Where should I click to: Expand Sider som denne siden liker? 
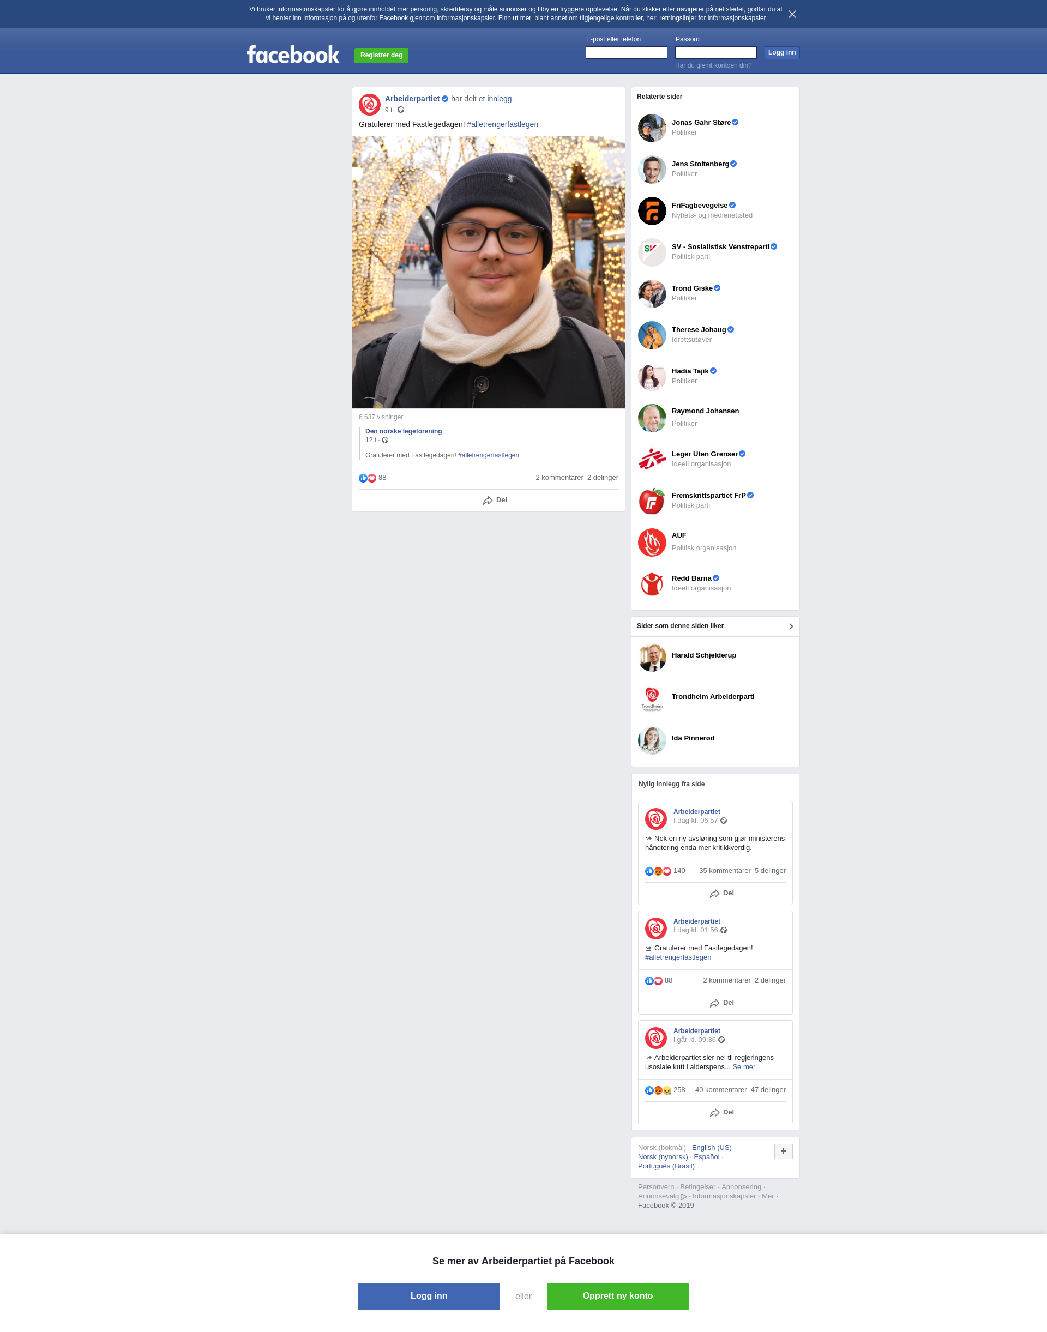(791, 626)
